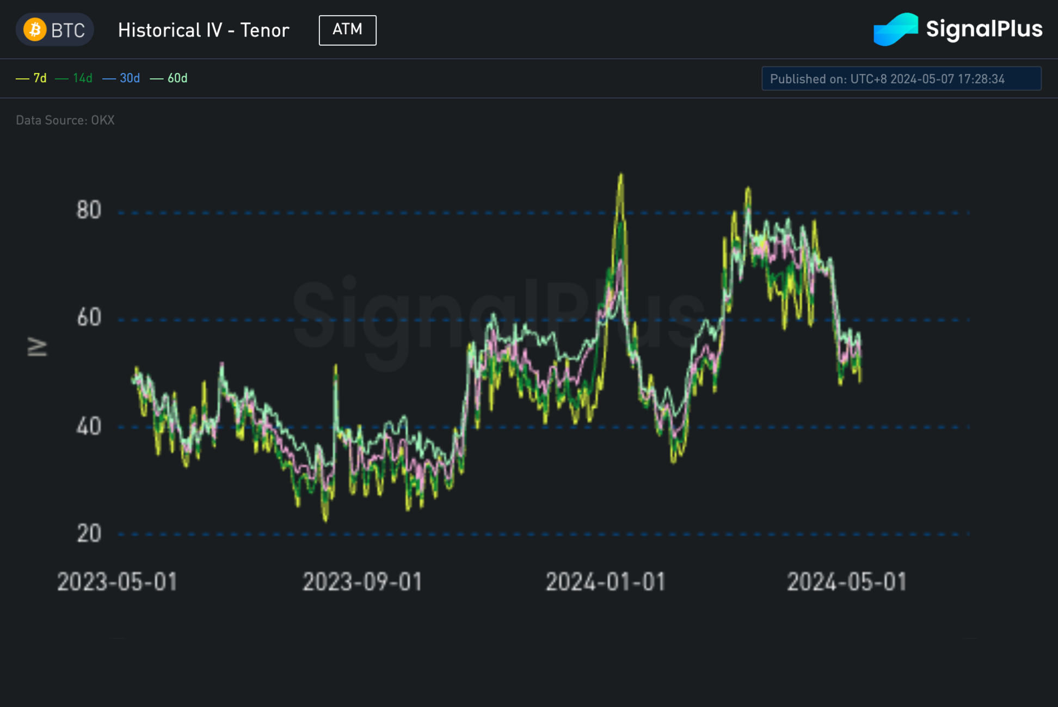This screenshot has width=1058, height=707.
Task: Click the 2024-01-01 date label
Action: [606, 582]
